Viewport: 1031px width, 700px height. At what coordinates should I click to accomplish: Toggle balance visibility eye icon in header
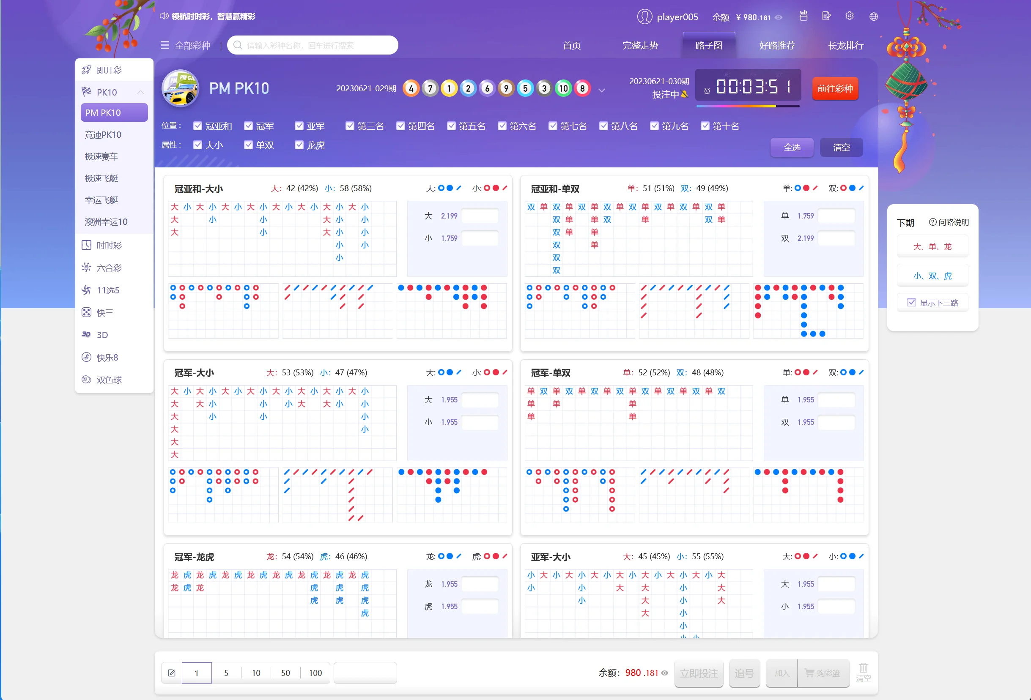pos(779,18)
